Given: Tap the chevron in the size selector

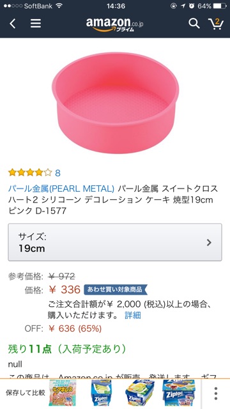Looking at the screenshot, I should pyautogui.click(x=209, y=243).
